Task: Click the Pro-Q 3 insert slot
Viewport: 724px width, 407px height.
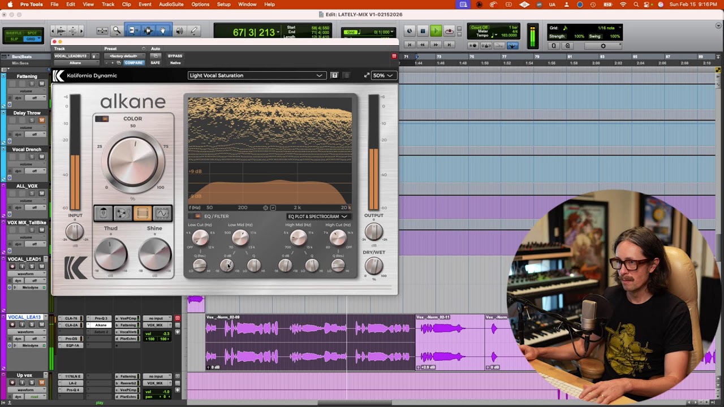Action: point(101,318)
